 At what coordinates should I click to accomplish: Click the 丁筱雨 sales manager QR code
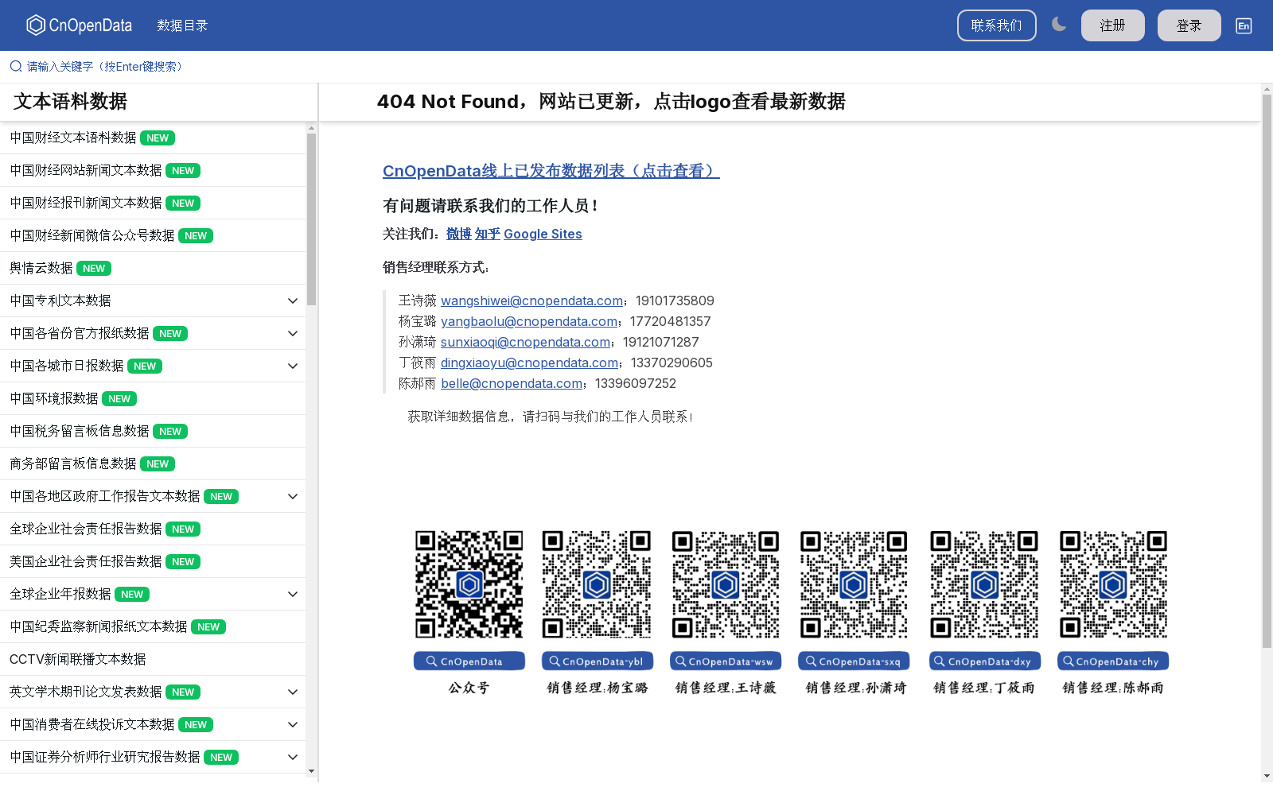click(984, 584)
